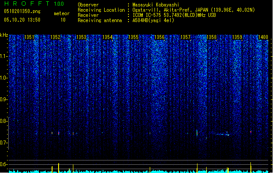
Task: Click the 1359 time marker
Action: (237, 37)
